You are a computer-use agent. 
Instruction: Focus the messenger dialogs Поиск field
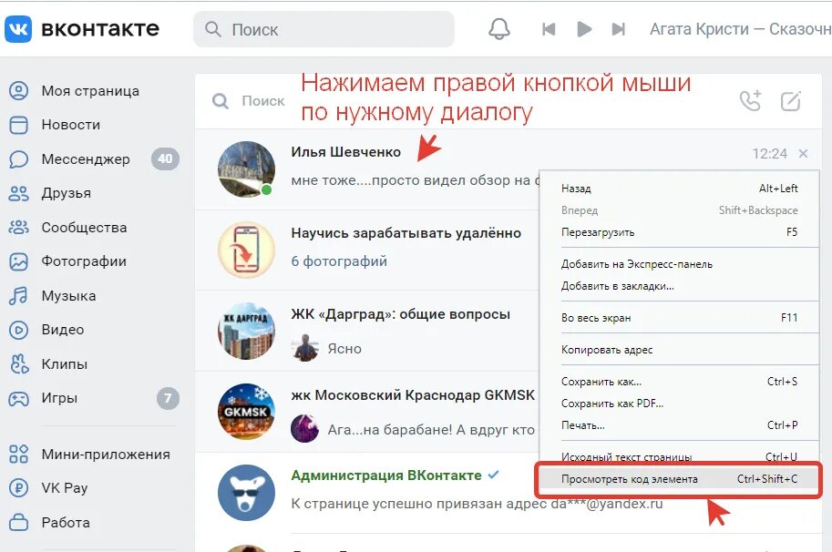pyautogui.click(x=263, y=101)
